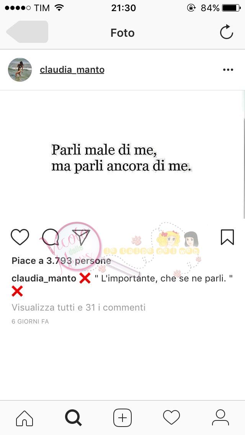Tap the battery indicator in status bar
Screen dimensions: 245x435
231,8
